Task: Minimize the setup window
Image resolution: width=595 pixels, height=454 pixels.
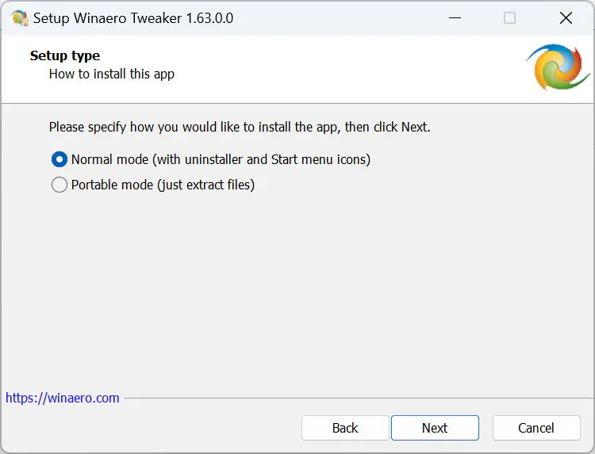Action: (x=455, y=18)
